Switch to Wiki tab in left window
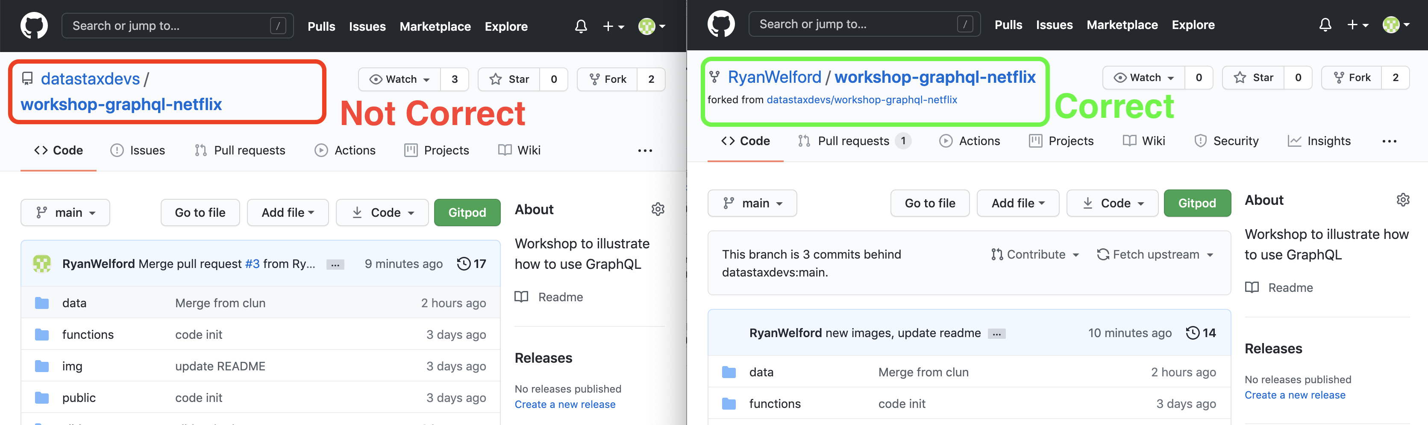This screenshot has width=1428, height=425. pyautogui.click(x=519, y=151)
